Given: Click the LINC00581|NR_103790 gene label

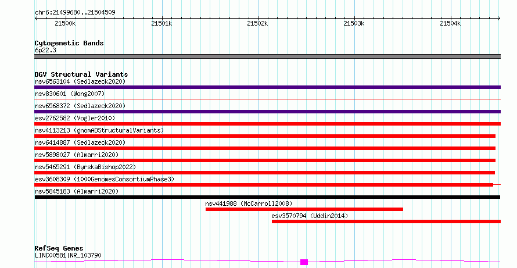Looking at the screenshot, I should 68,255.
